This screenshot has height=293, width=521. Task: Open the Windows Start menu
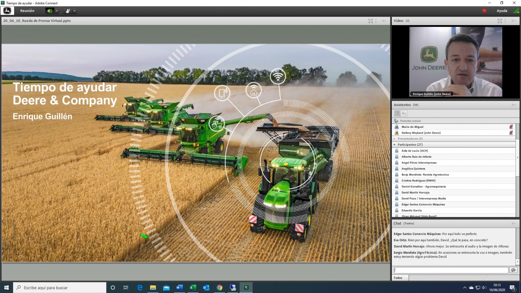coord(6,288)
